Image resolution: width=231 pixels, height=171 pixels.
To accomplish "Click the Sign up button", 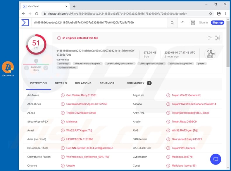I will pyautogui.click(x=218, y=23).
